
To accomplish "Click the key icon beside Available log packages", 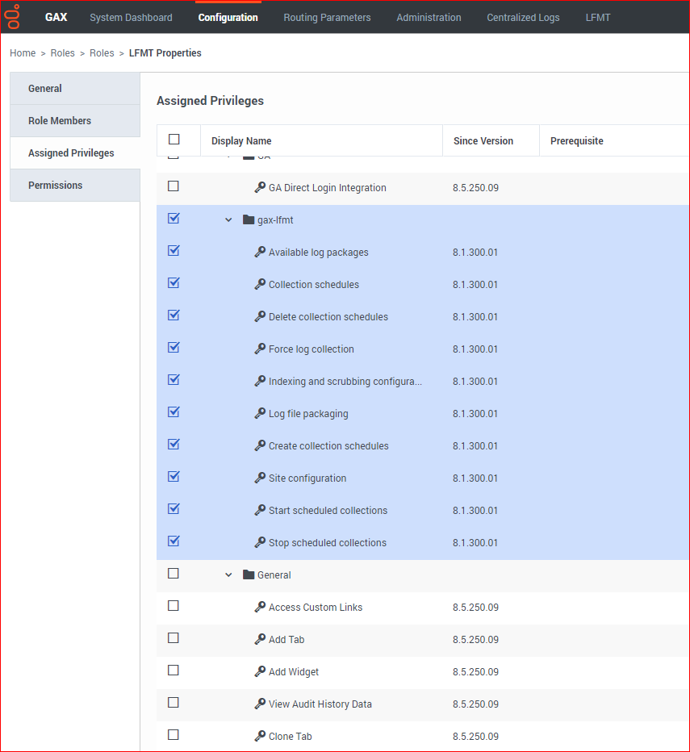I will 260,251.
